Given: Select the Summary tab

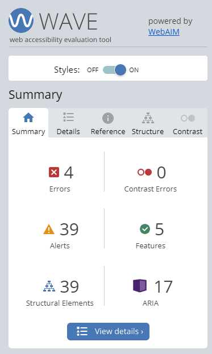Looking at the screenshot, I should click(x=28, y=123).
